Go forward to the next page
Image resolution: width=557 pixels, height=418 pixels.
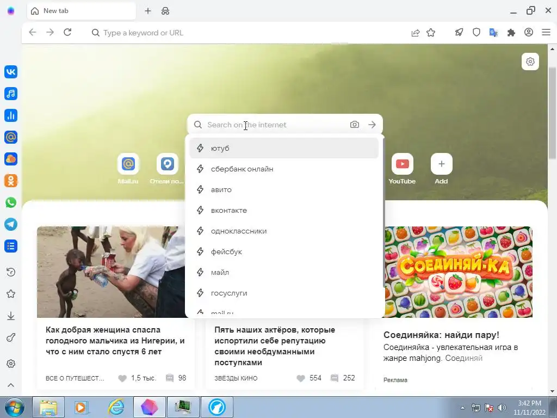coord(50,33)
